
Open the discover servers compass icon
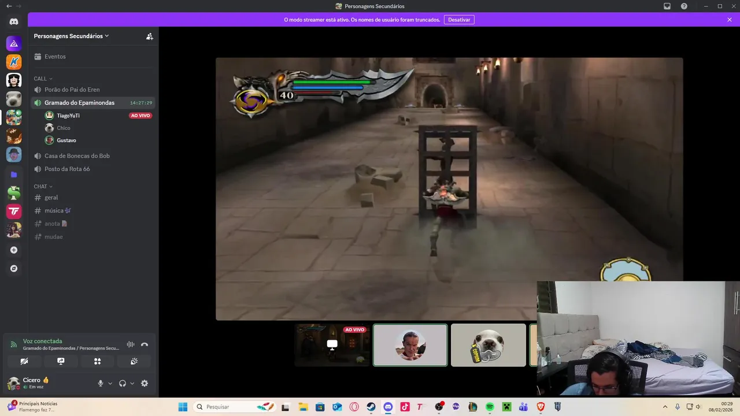pyautogui.click(x=14, y=269)
